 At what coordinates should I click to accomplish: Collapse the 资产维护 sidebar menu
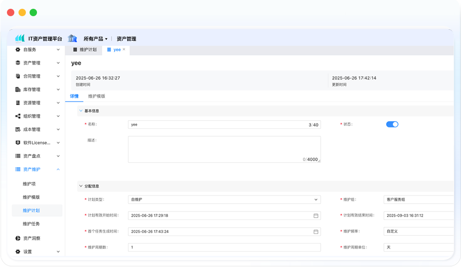click(58, 170)
